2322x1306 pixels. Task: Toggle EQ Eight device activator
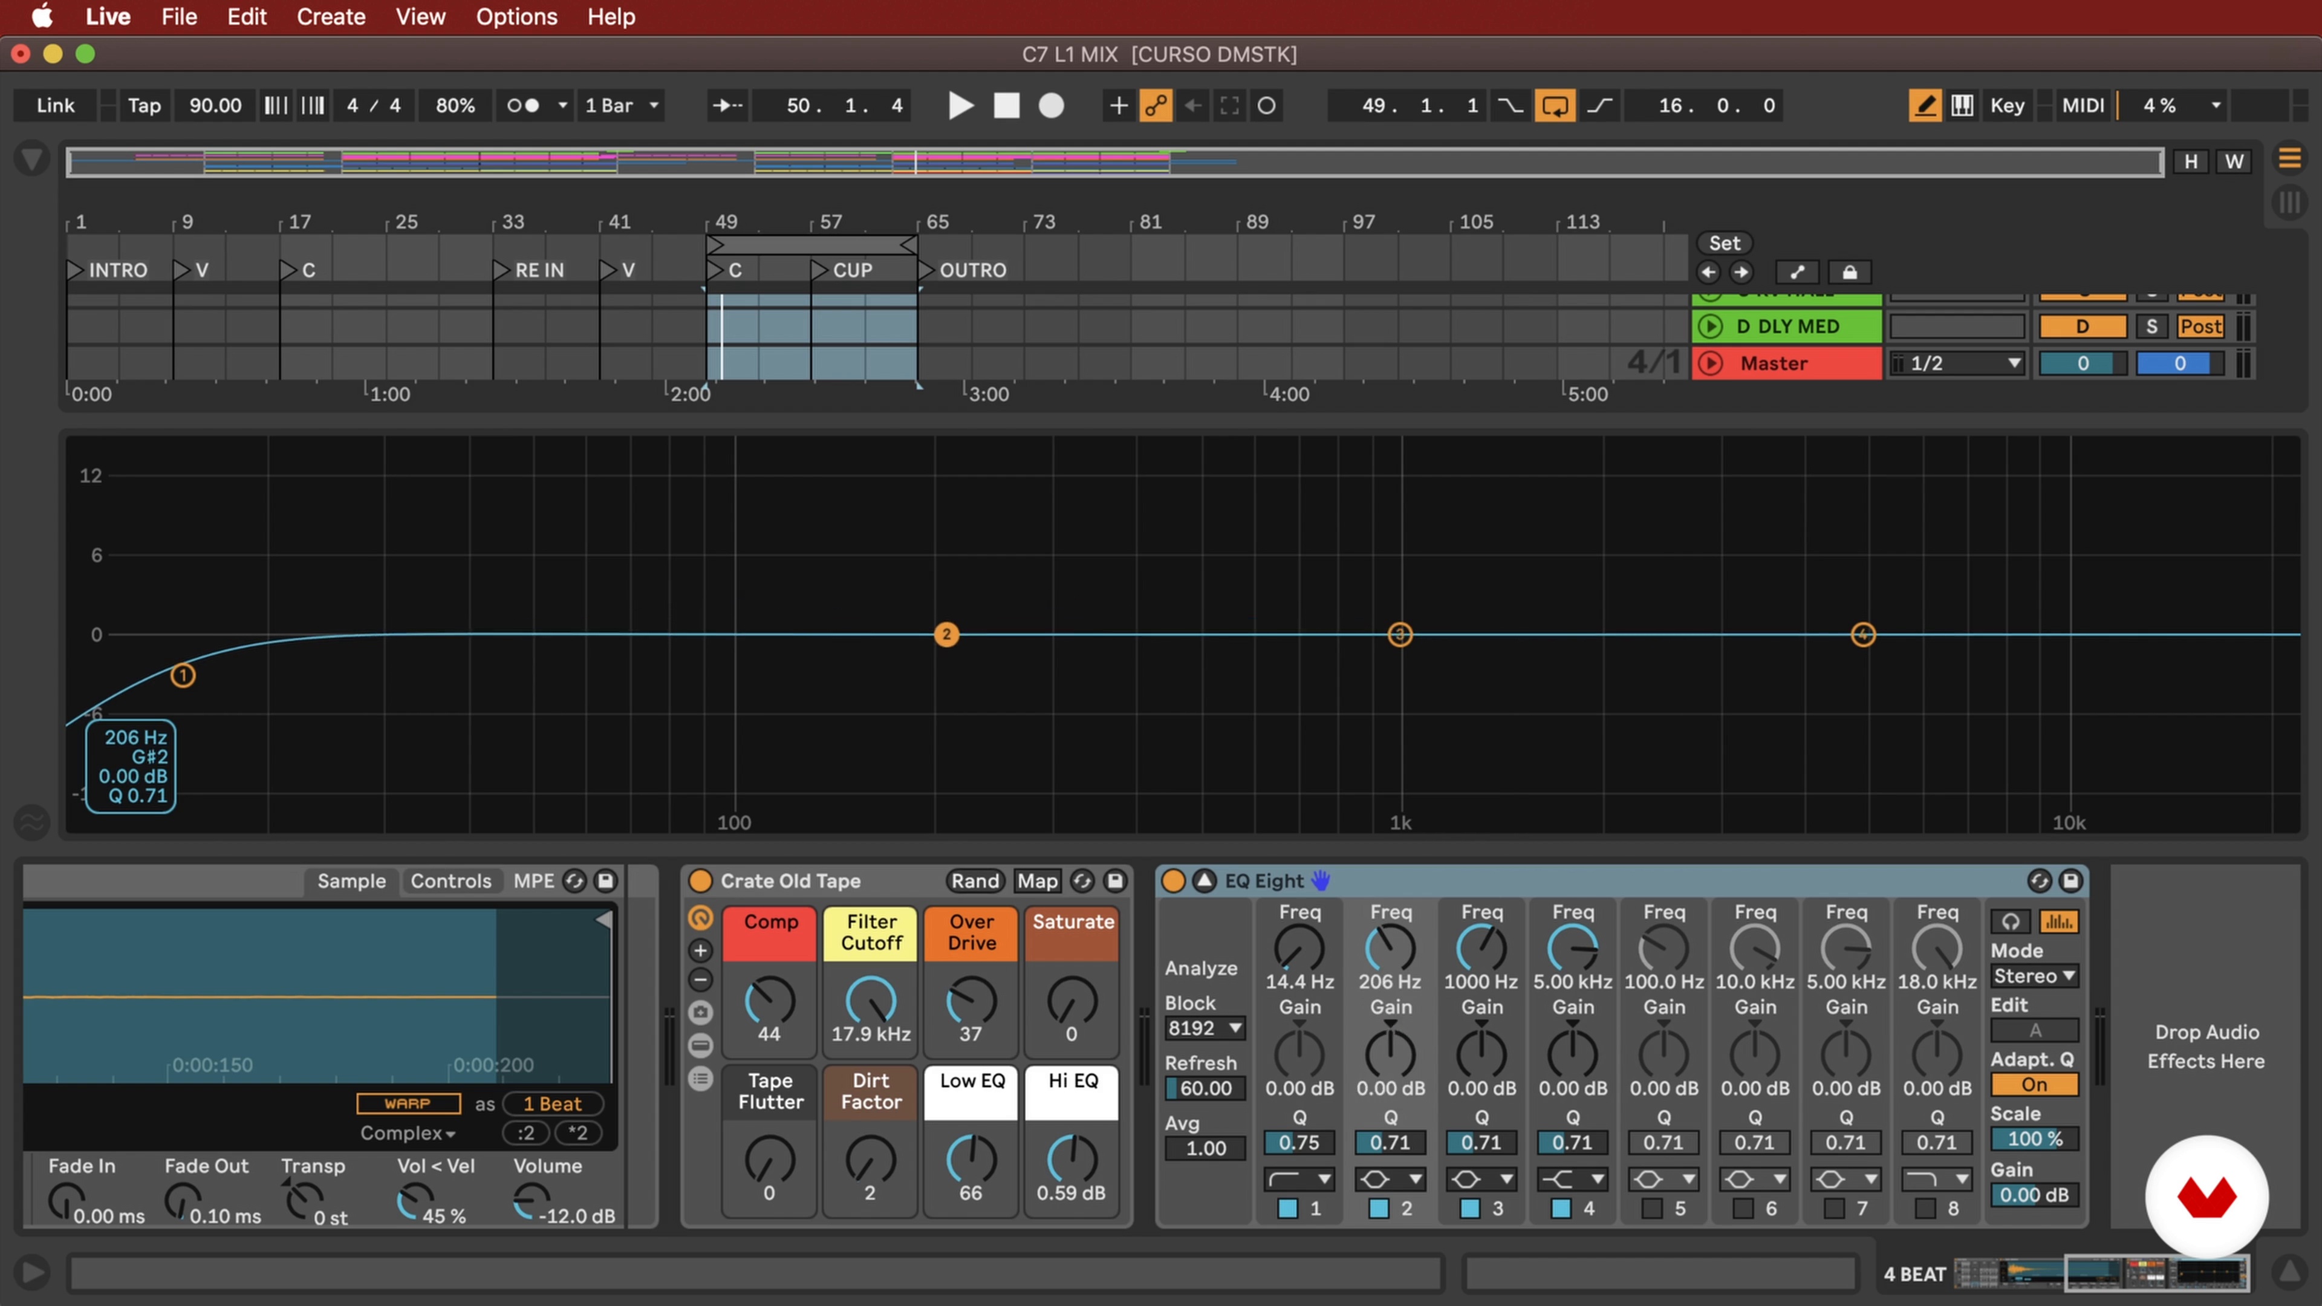click(x=1172, y=880)
